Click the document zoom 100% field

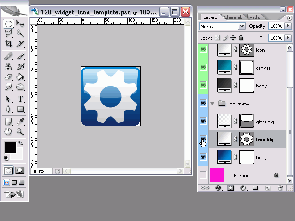pos(41,171)
